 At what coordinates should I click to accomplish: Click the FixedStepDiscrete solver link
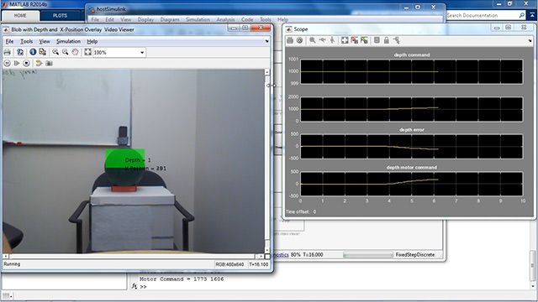pyautogui.click(x=414, y=255)
